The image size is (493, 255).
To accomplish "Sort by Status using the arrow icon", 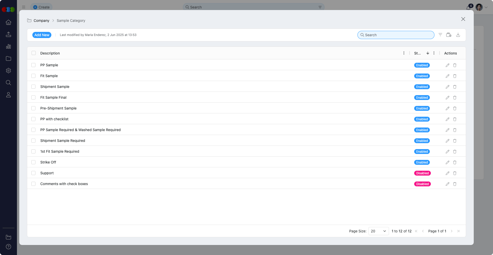I will coord(428,53).
